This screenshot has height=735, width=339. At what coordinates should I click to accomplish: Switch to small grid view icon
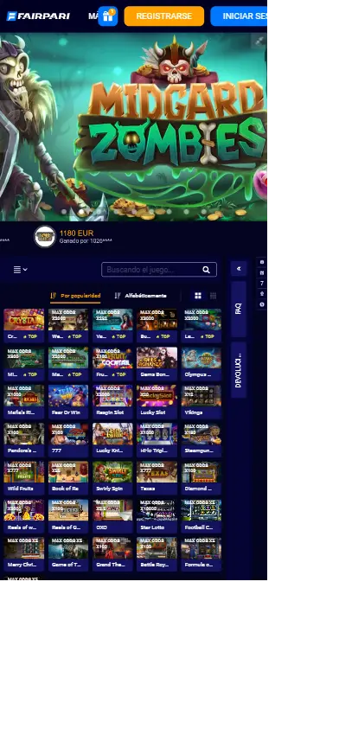coord(213,296)
